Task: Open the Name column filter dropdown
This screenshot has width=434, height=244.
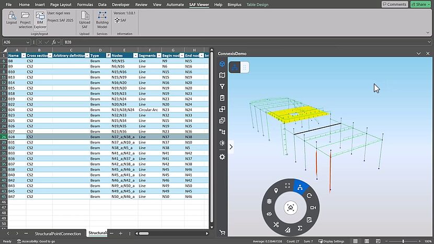Action: pos(22,55)
